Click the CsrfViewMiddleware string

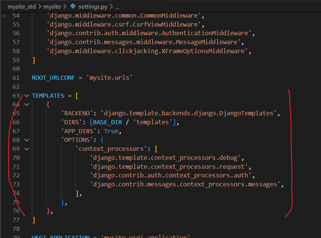[124, 25]
